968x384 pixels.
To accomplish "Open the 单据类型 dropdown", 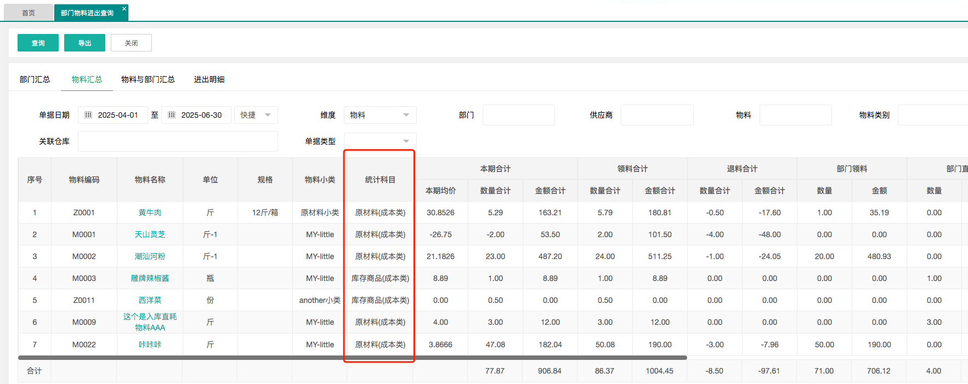I will click(x=380, y=141).
